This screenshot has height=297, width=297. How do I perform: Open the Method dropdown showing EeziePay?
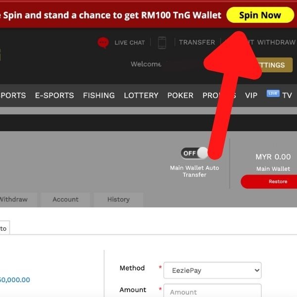[x=212, y=270]
